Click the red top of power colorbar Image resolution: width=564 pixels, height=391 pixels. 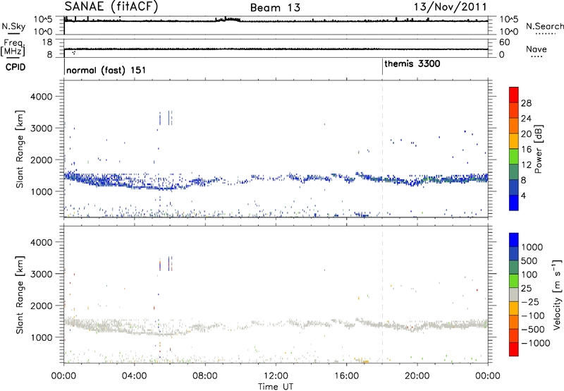tap(514, 95)
